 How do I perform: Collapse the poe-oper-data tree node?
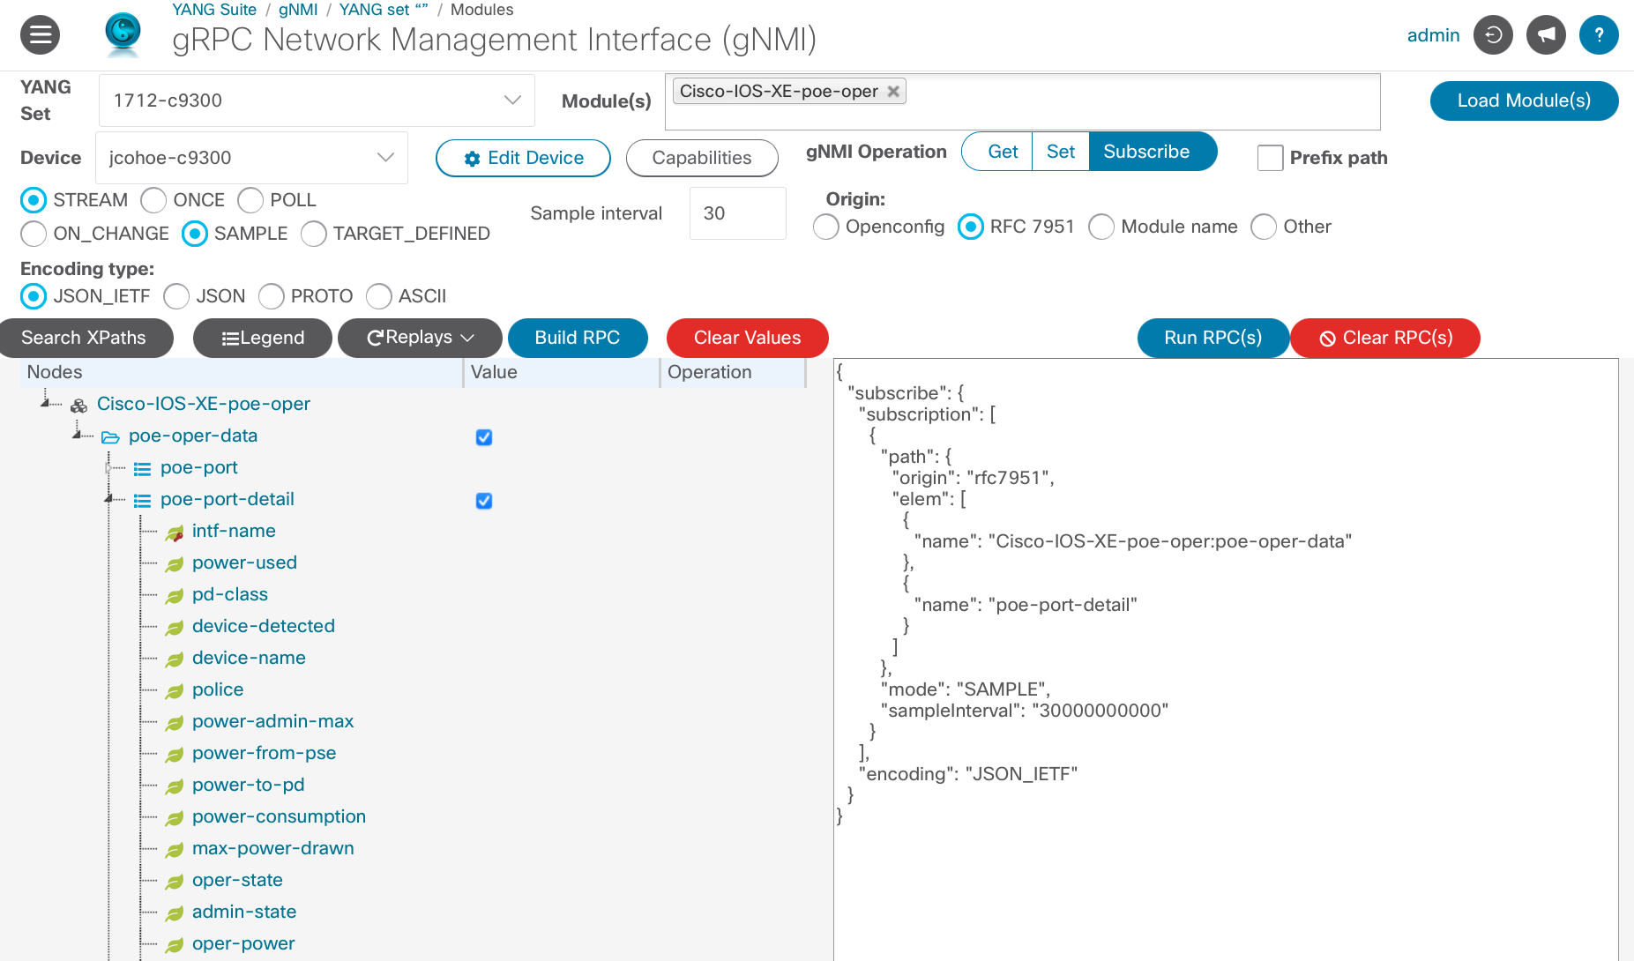(77, 435)
